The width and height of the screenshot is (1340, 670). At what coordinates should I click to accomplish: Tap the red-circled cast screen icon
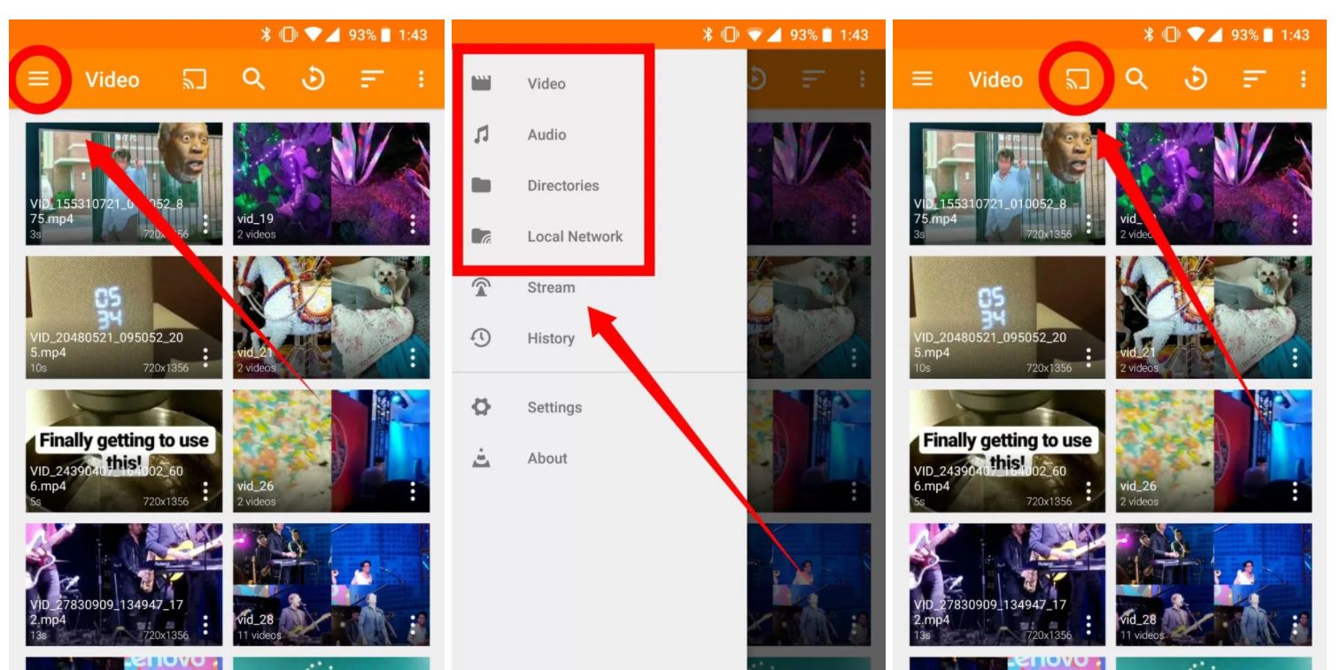pos(1077,80)
